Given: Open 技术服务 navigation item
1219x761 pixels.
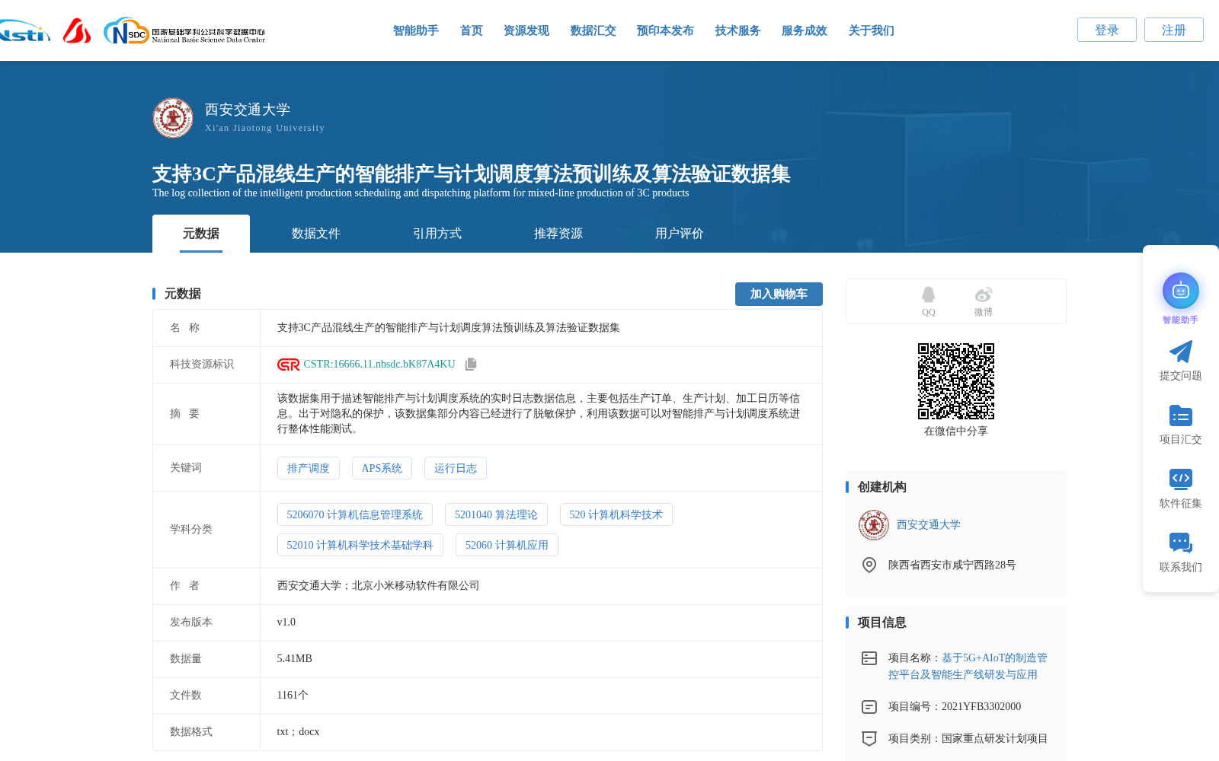Looking at the screenshot, I should [738, 30].
